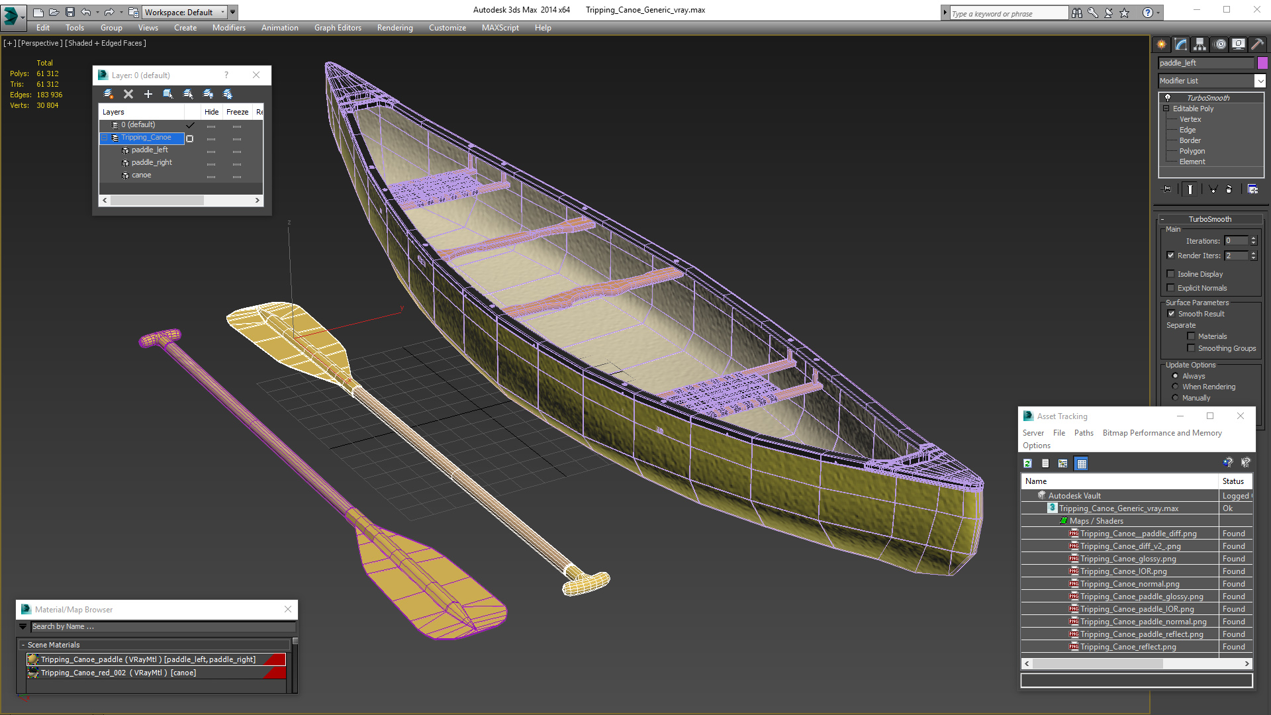
Task: Open the Modifiers menu in menu bar
Action: click(228, 28)
